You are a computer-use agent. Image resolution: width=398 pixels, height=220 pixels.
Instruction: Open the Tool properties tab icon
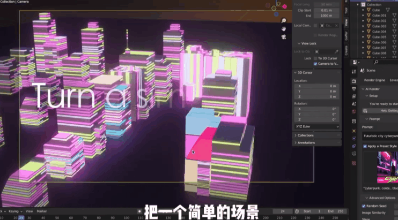click(354, 72)
